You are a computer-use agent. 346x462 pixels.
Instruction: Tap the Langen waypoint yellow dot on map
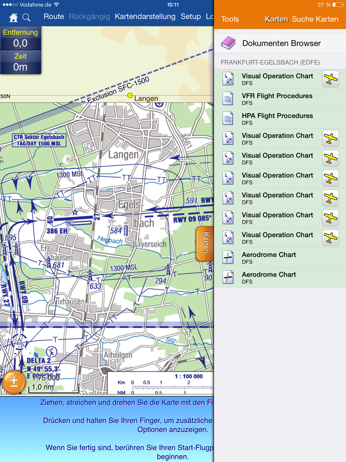pos(130,95)
